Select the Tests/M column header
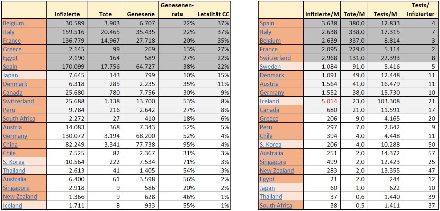 pos(385,14)
